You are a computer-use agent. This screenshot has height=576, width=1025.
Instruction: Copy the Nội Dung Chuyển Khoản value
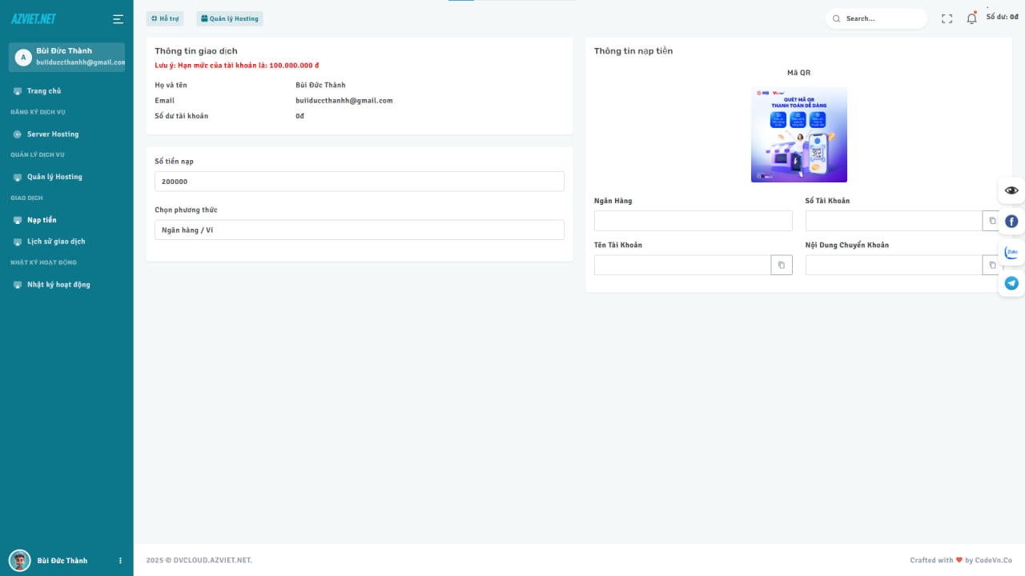pos(992,265)
